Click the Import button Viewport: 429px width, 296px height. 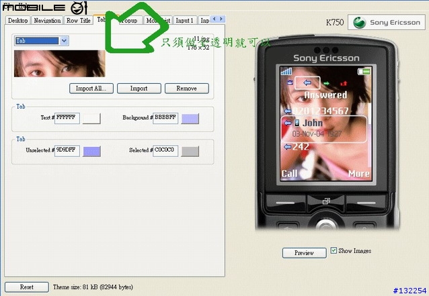click(x=139, y=89)
